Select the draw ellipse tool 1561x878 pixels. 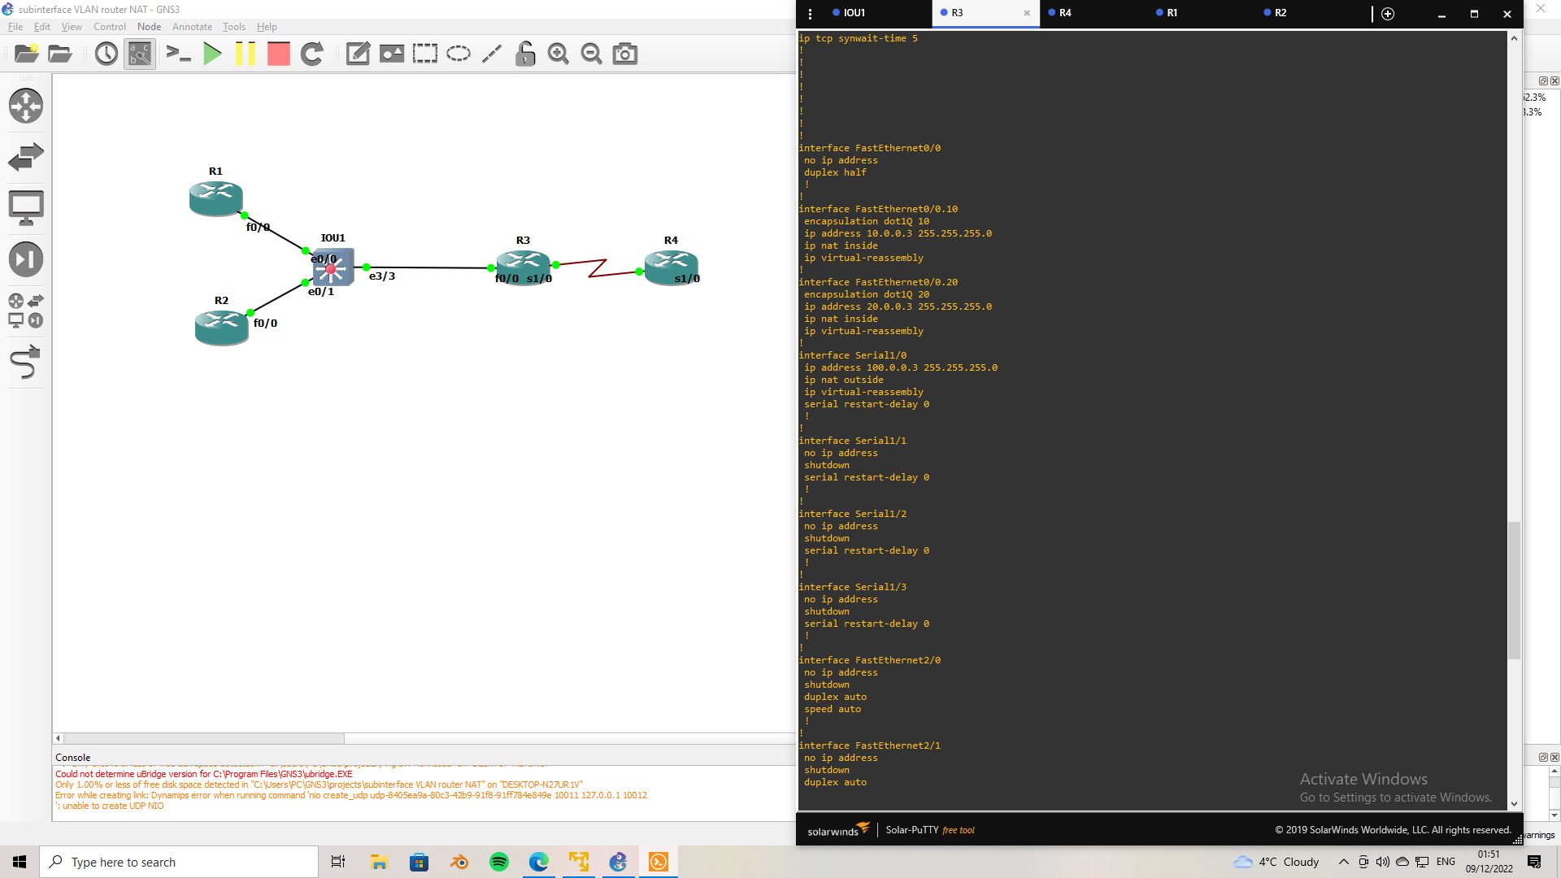tap(459, 54)
